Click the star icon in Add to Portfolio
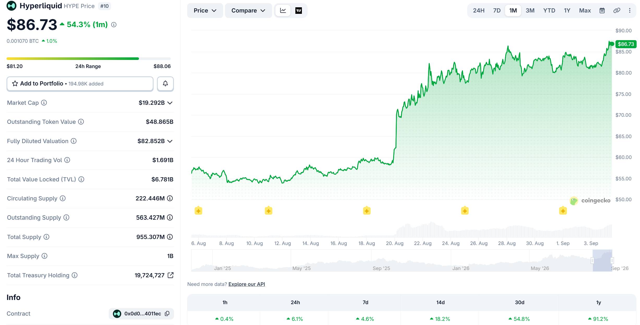 15,83
